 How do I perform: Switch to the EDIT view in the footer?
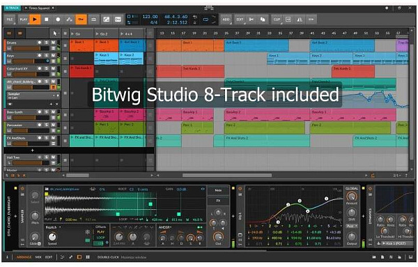49,257
